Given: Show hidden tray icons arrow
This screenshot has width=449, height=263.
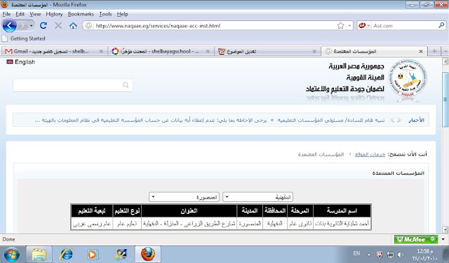Looking at the screenshot, I should pos(369,255).
